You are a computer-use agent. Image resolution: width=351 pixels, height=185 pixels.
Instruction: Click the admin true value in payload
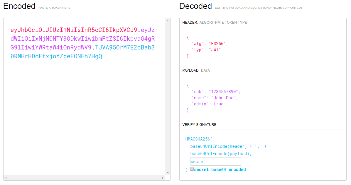218,104
